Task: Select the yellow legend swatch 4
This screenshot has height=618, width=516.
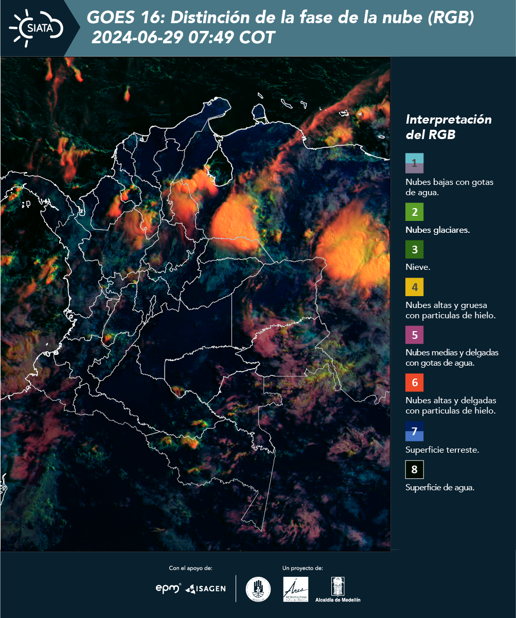Action: [414, 287]
